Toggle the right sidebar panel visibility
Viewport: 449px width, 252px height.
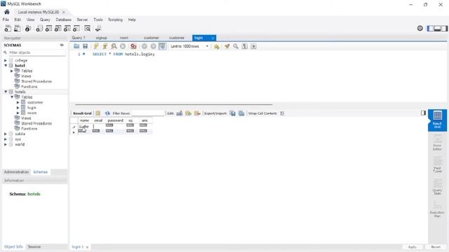click(x=444, y=28)
